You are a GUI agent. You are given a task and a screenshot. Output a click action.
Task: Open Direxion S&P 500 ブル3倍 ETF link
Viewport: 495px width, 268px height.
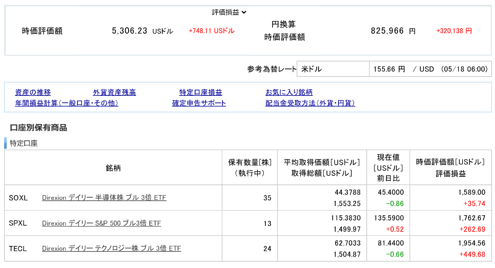tap(101, 223)
